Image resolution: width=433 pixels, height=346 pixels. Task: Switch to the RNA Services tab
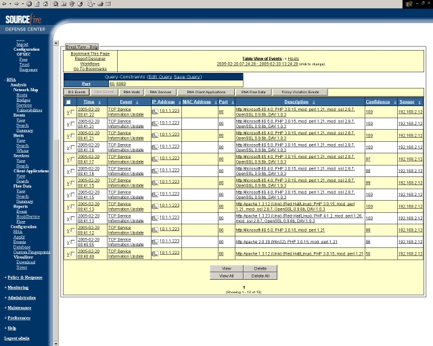coord(160,92)
